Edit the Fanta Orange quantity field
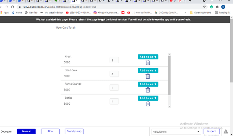Screen dimensions: 233x136 [x=114, y=88]
